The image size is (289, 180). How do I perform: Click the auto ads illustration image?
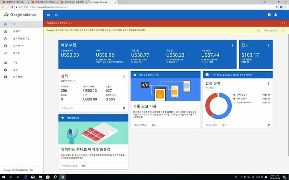(x=165, y=90)
